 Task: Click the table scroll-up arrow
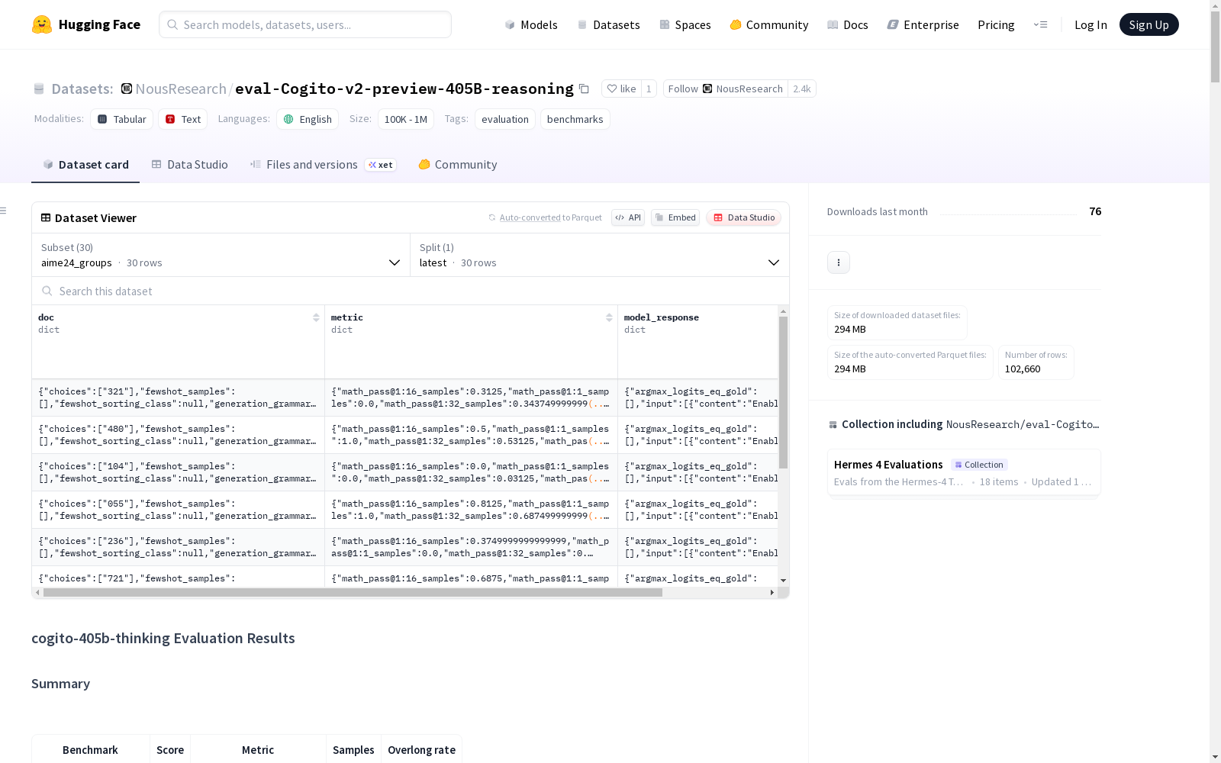pos(783,311)
